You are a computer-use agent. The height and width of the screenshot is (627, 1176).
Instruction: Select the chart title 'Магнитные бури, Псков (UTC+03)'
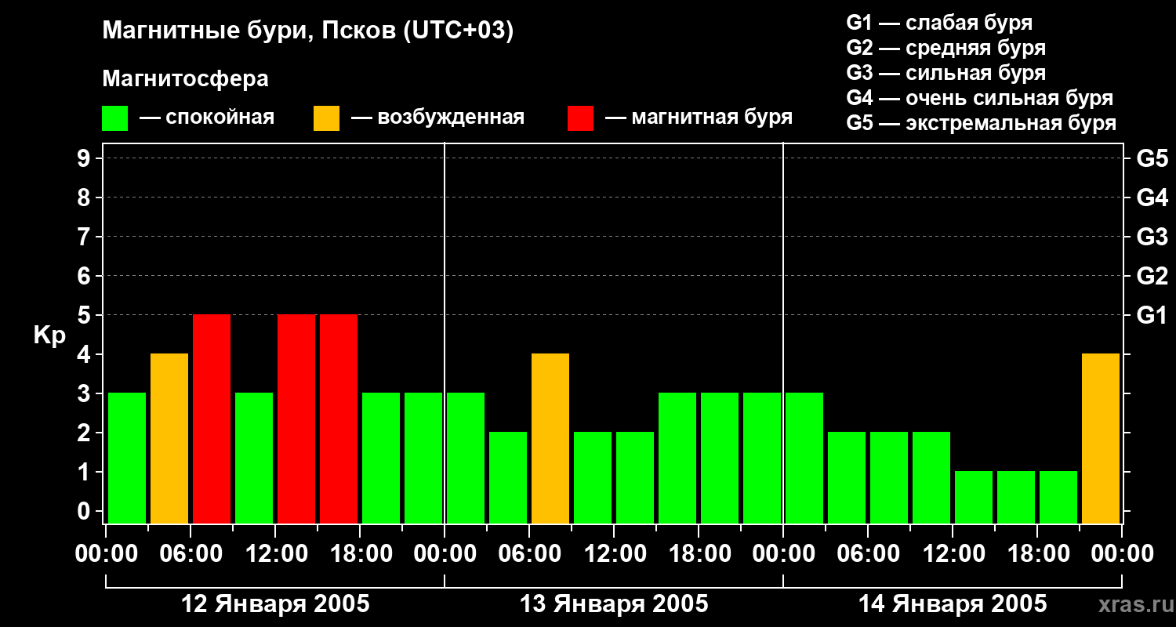pos(308,32)
